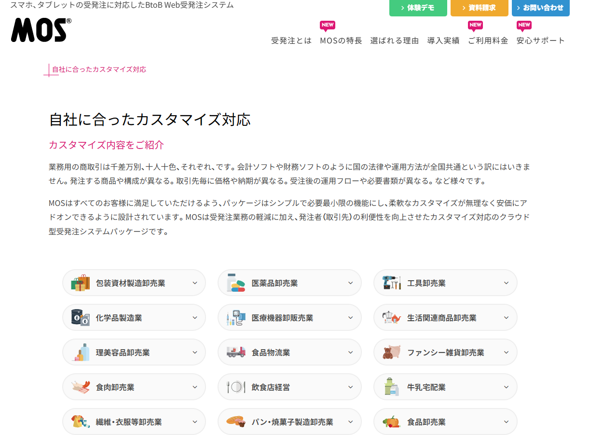Open the ご利用料金 menu item
The image size is (590, 435).
point(488,41)
